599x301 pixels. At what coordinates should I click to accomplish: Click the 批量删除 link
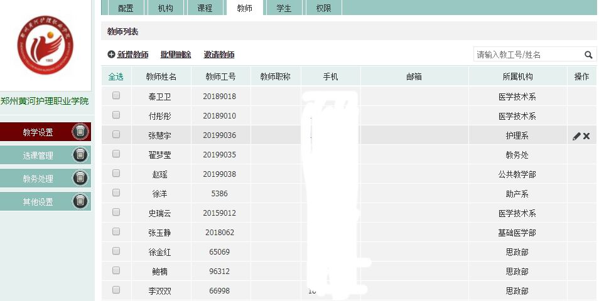[x=176, y=55]
